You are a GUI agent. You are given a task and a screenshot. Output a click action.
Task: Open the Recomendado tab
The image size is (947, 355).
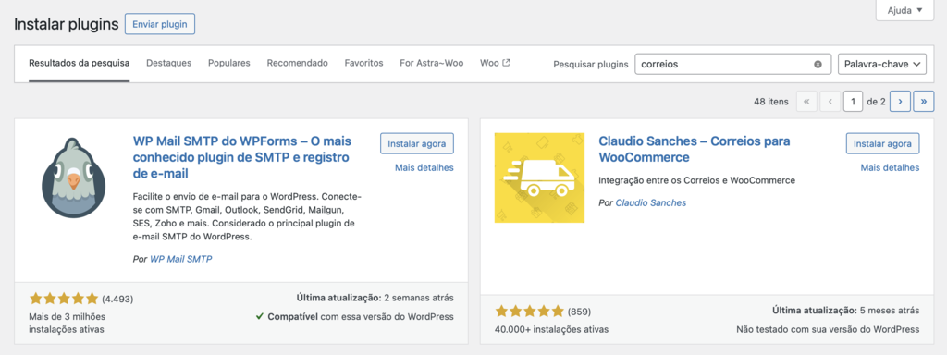[x=297, y=63]
